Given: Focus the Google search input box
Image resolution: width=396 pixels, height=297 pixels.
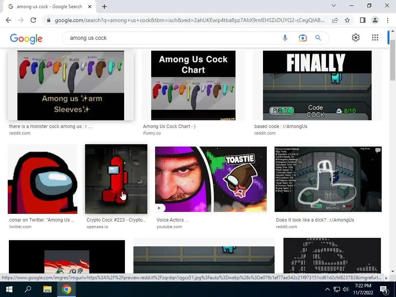Looking at the screenshot, I should click(172, 38).
